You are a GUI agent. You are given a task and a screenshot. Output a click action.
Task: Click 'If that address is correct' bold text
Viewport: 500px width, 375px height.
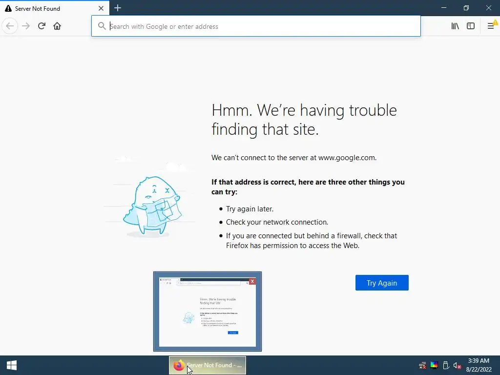[308, 187]
